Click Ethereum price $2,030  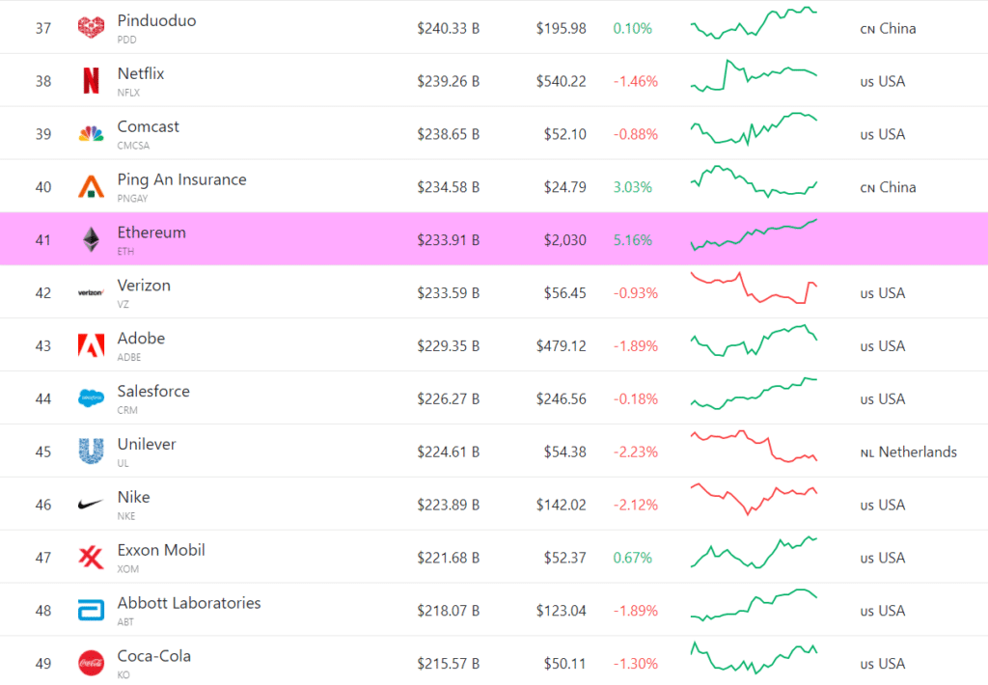click(565, 240)
